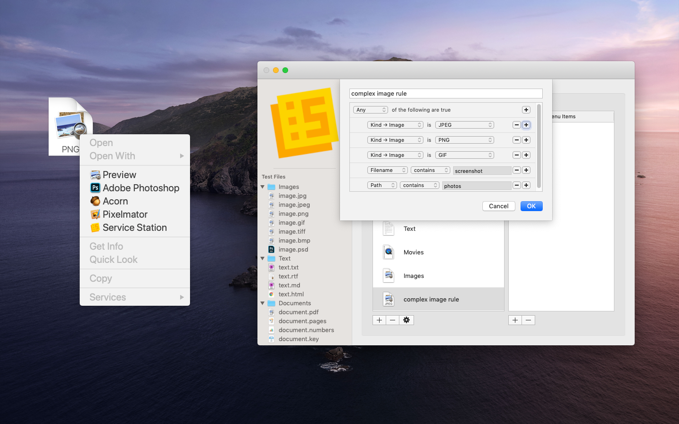The height and width of the screenshot is (424, 679).
Task: Collapse the Images folder in Test Files
Action: pos(263,187)
